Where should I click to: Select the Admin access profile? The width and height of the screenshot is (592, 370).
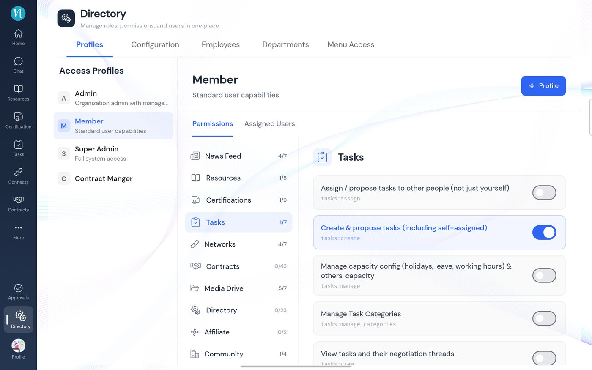tap(113, 98)
